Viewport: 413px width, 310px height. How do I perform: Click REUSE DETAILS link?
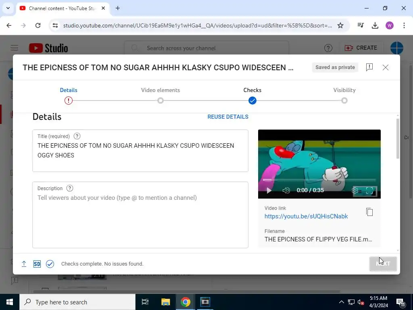[228, 117]
